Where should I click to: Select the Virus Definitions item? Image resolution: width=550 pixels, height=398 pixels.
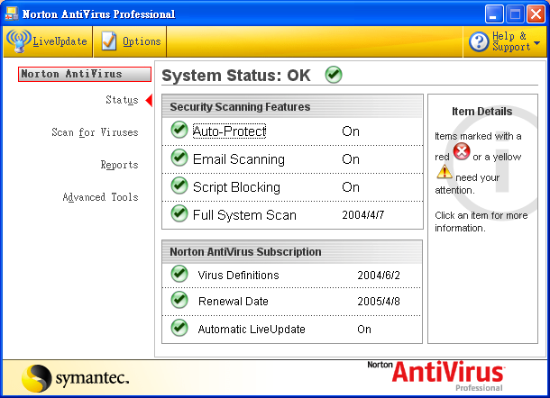(x=239, y=276)
